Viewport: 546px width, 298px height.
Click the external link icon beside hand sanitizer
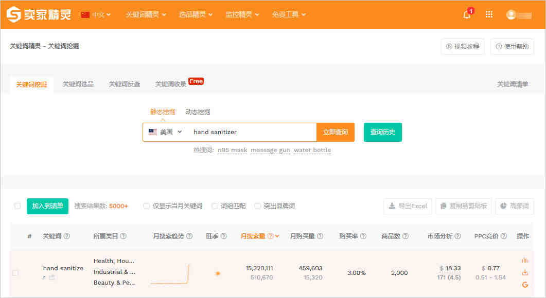point(52,277)
